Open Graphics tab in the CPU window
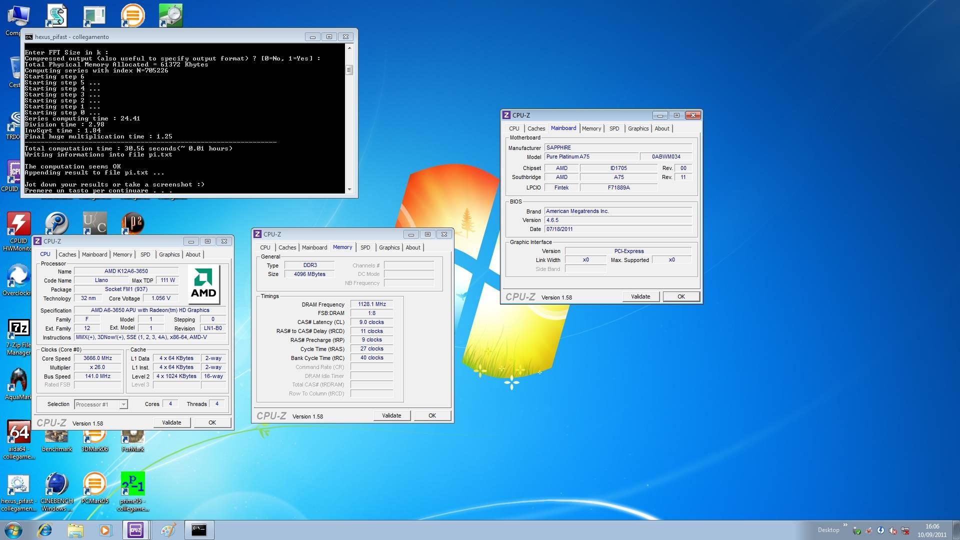This screenshot has width=960, height=540. point(169,254)
